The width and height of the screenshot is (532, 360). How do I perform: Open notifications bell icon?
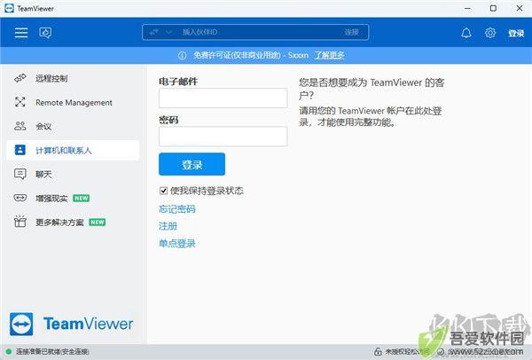coord(466,33)
